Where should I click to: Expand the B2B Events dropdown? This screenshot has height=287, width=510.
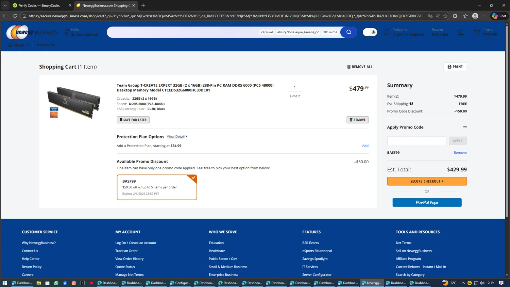point(47,45)
